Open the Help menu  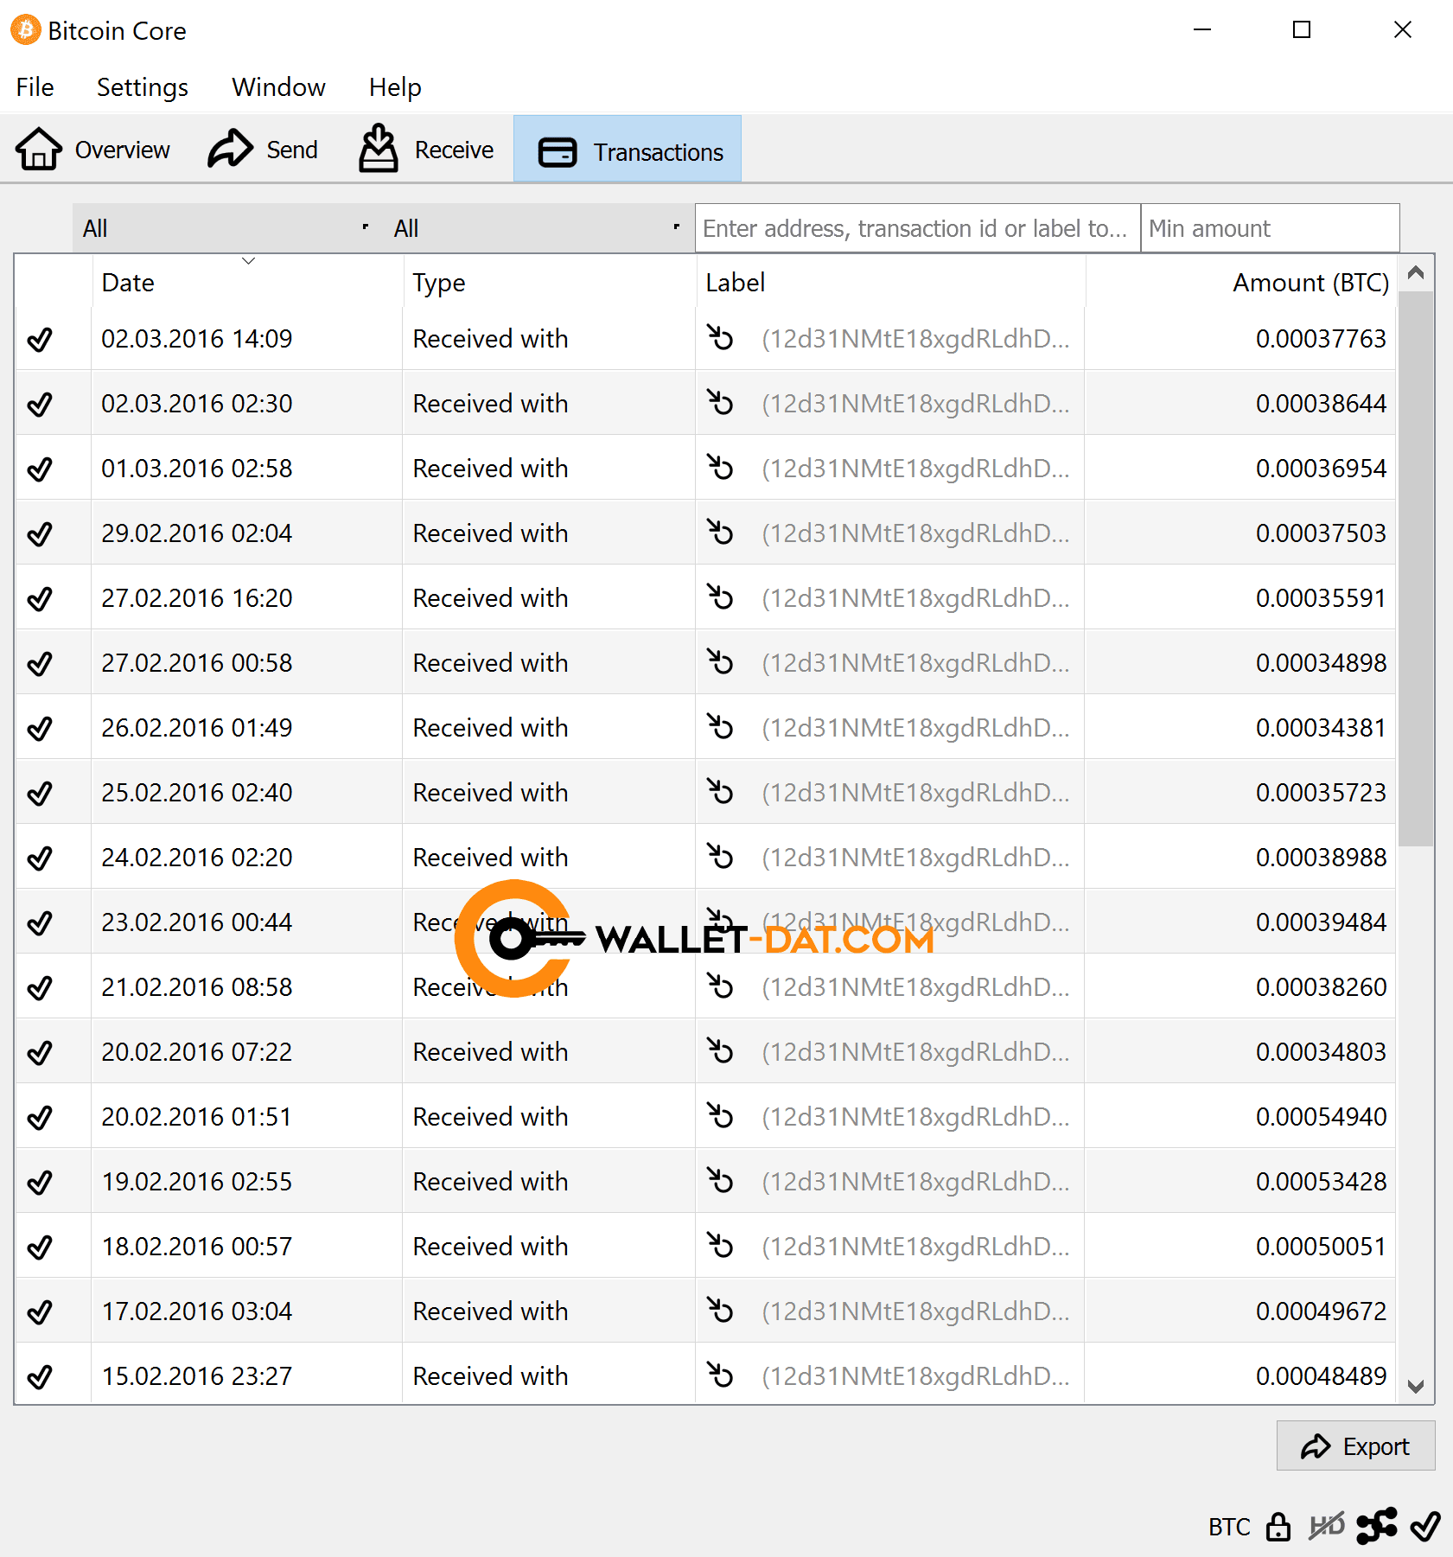click(395, 87)
